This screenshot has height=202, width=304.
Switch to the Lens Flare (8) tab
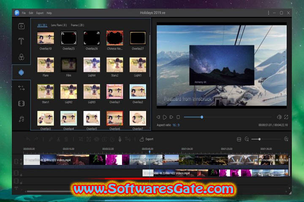tap(59, 25)
